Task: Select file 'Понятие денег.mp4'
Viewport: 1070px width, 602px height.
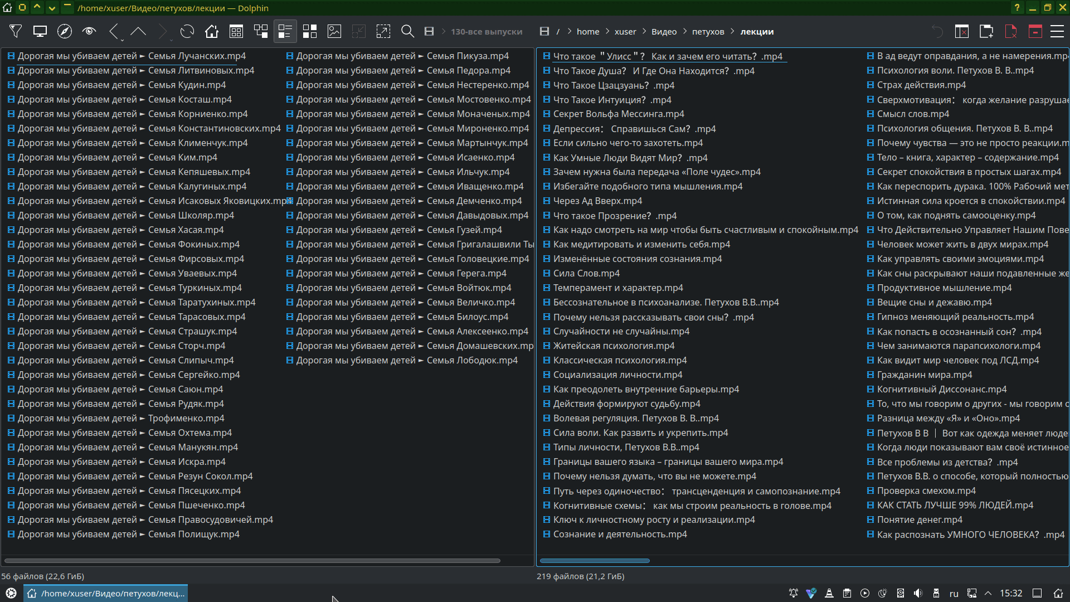Action: [915, 520]
